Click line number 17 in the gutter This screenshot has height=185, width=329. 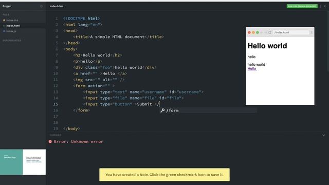56,117
